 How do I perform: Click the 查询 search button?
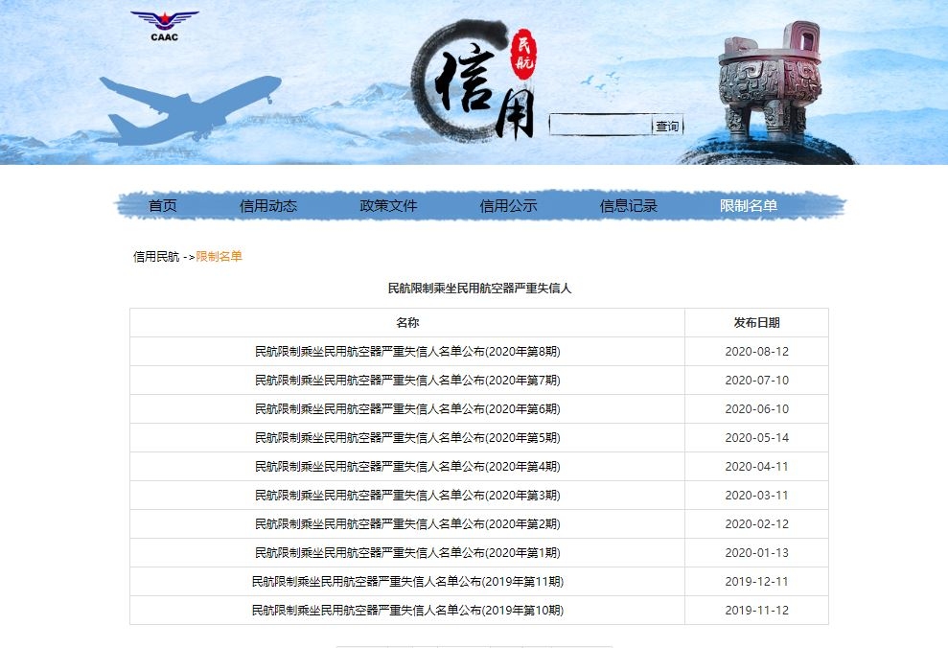coord(667,126)
